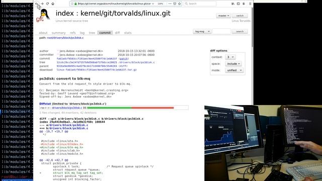The width and height of the screenshot is (322, 181).
Task: Click the red deletions part of diffstat bar
Action: [x=152, y=108]
